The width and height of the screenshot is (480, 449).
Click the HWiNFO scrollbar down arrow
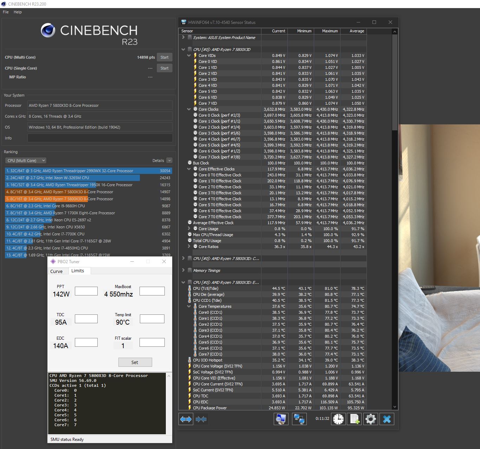click(x=395, y=407)
